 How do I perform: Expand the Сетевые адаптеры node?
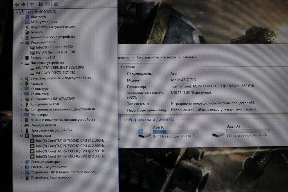[x=22, y=162]
